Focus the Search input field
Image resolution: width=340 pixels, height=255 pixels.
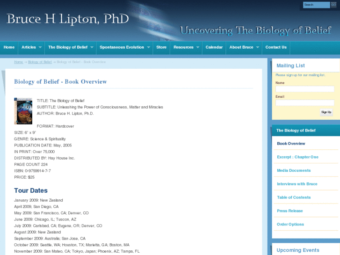point(316,5)
